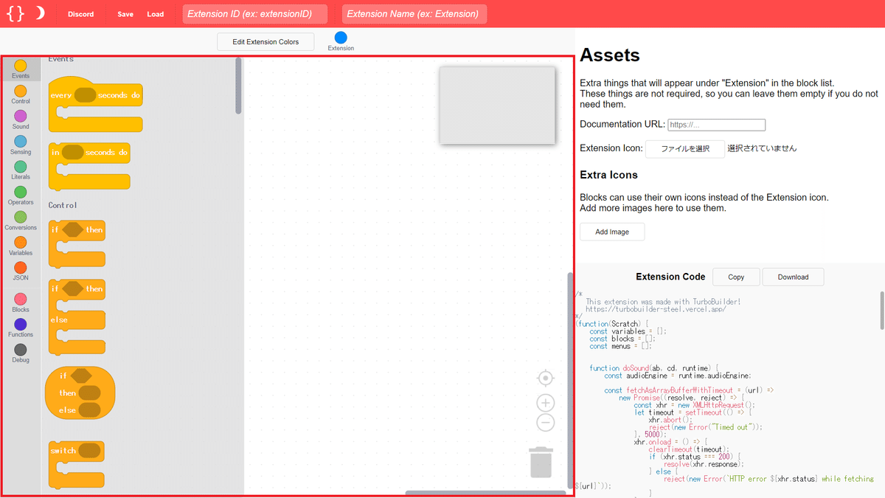
Task: Pick the 'if then' block without else
Action: tap(77, 243)
